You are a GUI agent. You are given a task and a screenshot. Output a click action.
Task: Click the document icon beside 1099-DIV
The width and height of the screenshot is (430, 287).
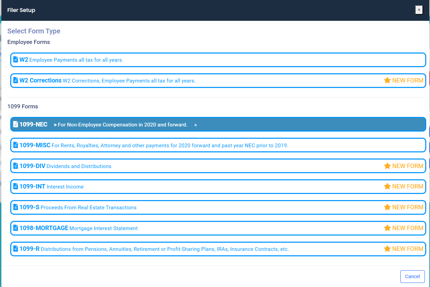pyautogui.click(x=15, y=166)
